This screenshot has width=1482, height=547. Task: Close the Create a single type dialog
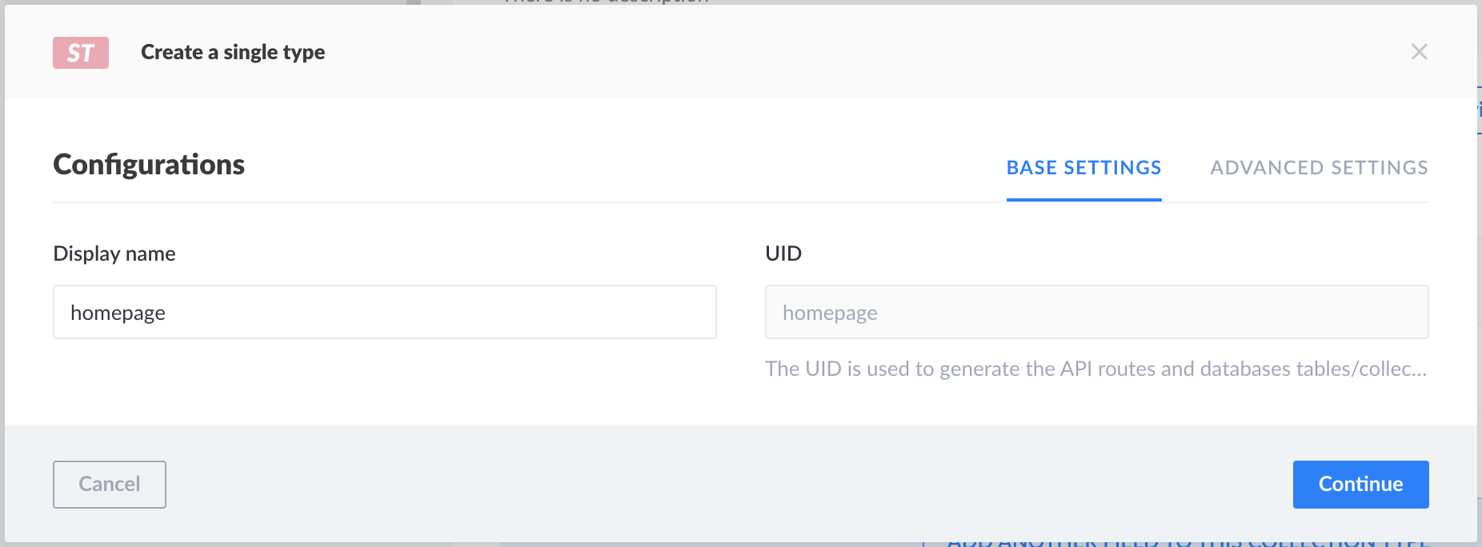tap(1419, 52)
